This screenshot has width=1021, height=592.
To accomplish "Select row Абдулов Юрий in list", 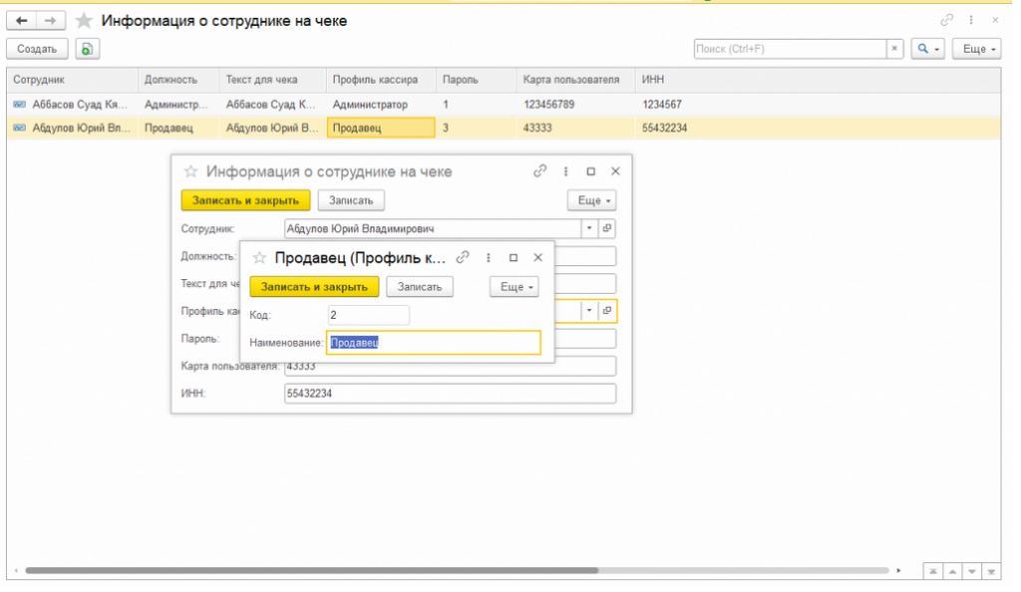I will pos(504,129).
